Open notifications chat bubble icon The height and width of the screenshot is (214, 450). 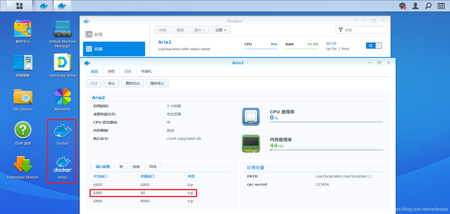tap(403, 6)
